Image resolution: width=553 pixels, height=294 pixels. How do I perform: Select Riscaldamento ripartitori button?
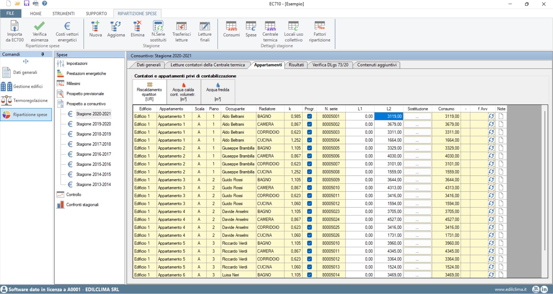149,92
